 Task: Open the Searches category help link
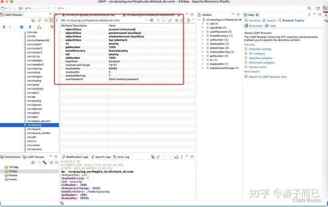(x=261, y=58)
